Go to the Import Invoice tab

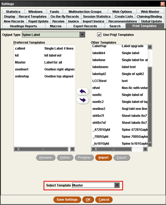94,21
